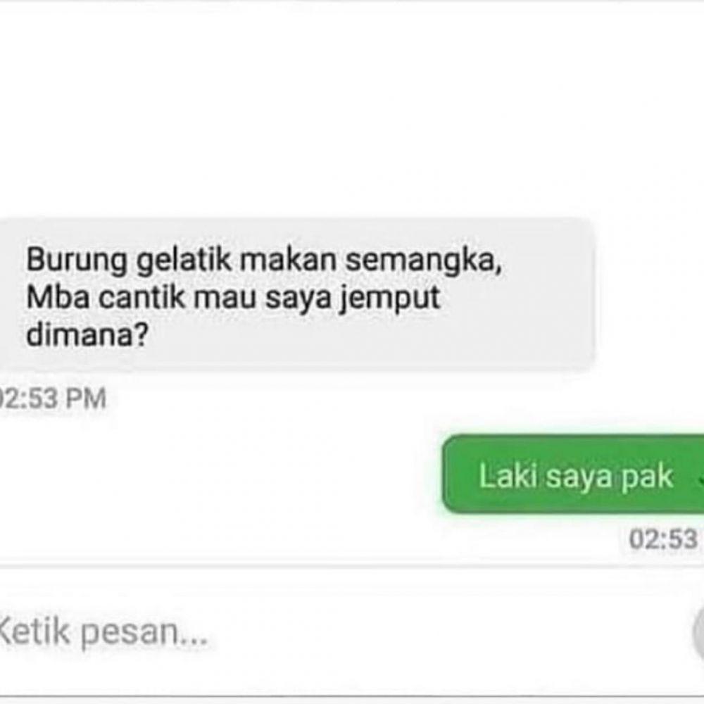Tap the word 'Laki' in green bubble
This screenshot has height=704, width=704.
click(x=508, y=475)
